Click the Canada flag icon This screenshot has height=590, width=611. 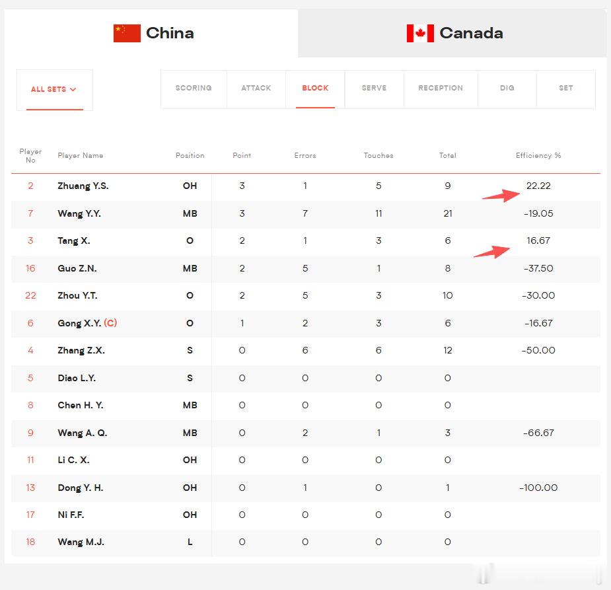(420, 33)
